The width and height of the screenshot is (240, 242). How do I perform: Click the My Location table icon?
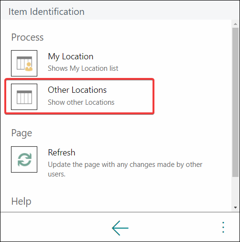24,63
